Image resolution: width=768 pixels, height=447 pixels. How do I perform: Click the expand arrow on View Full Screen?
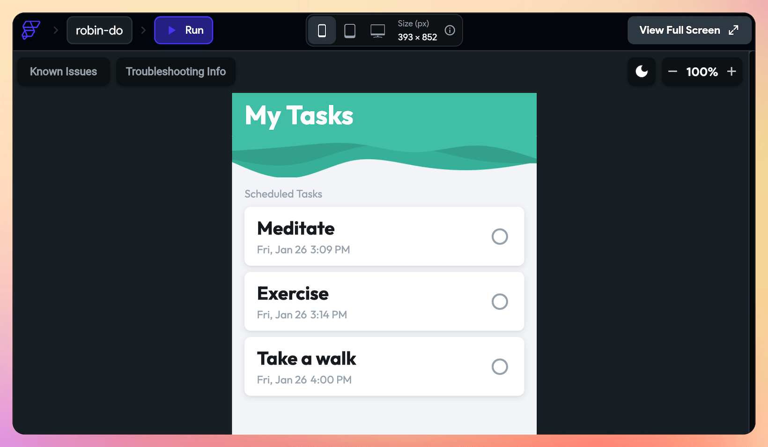734,29
